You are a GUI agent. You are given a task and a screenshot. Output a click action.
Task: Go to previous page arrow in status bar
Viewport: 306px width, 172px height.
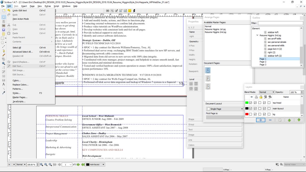(x=60, y=165)
